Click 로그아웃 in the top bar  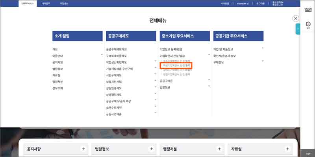(260, 4)
